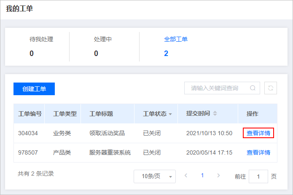Click the refresh list icon button
The width and height of the screenshot is (293, 195).
[x=271, y=88]
